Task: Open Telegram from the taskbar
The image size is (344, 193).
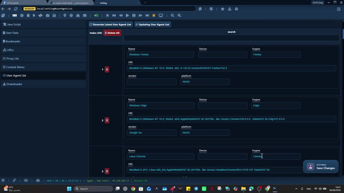Action: [196, 189]
